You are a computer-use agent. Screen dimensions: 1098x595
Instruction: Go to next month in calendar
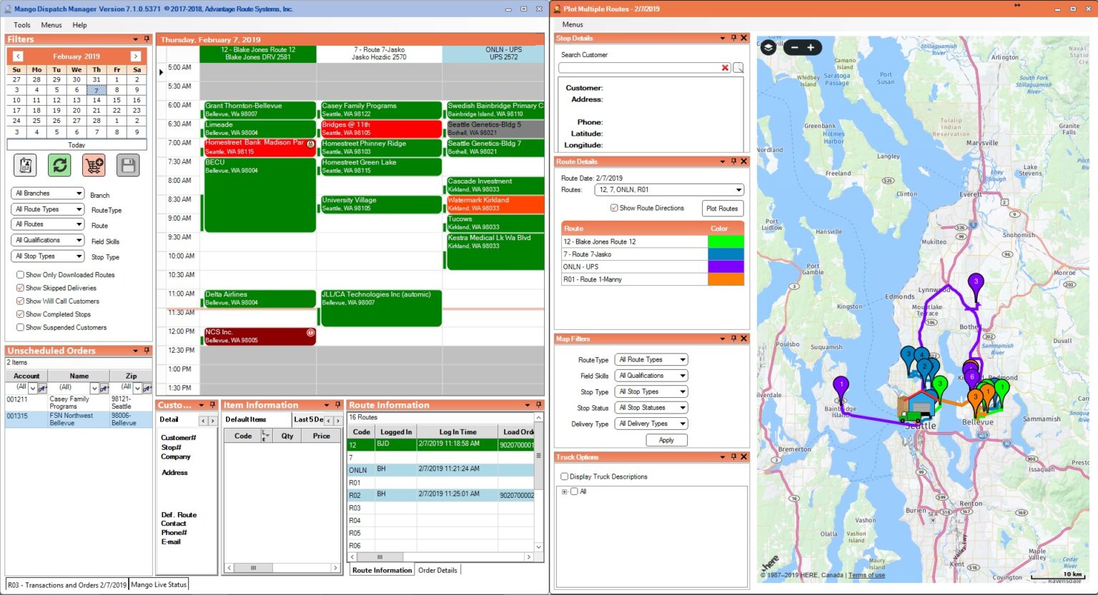pyautogui.click(x=135, y=56)
